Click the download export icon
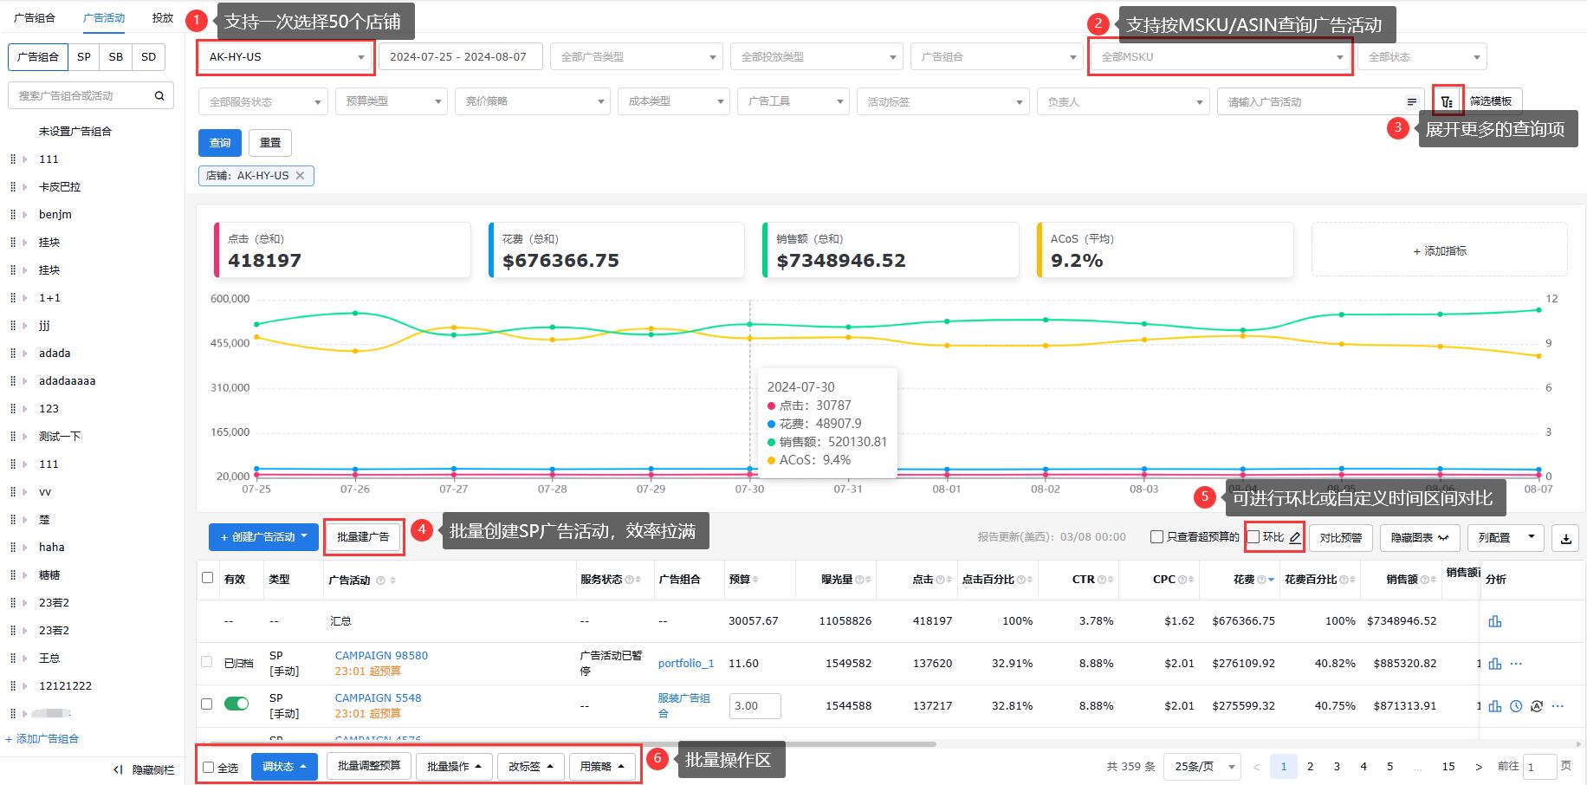The image size is (1587, 785). (x=1566, y=538)
